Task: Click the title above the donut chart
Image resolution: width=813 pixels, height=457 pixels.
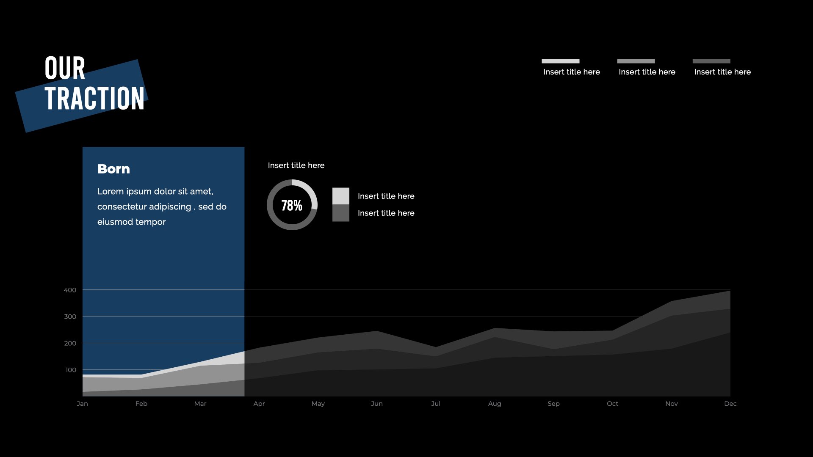Action: coord(296,165)
